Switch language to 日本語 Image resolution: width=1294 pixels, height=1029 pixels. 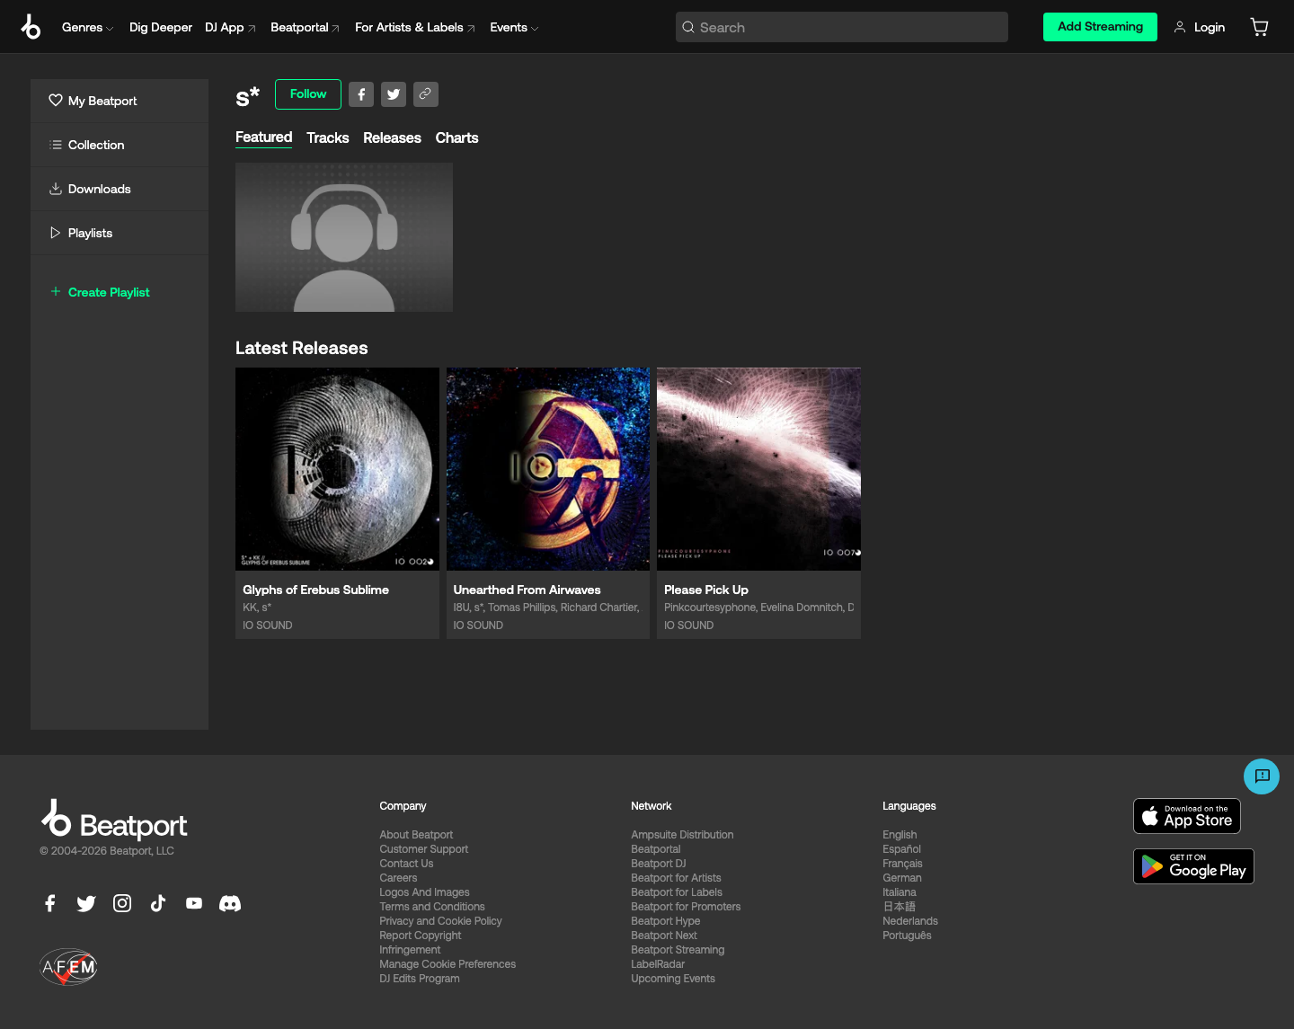[899, 907]
